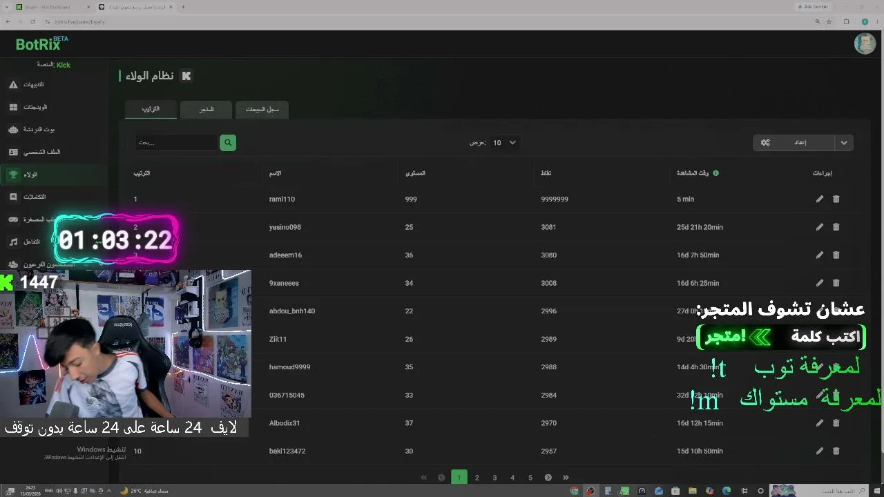
Task: Bookmark this page with the star
Action: [829, 21]
